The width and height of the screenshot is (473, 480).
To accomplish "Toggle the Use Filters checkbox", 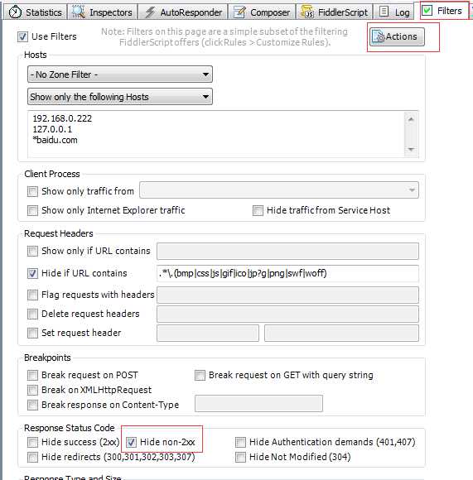I will coord(22,36).
